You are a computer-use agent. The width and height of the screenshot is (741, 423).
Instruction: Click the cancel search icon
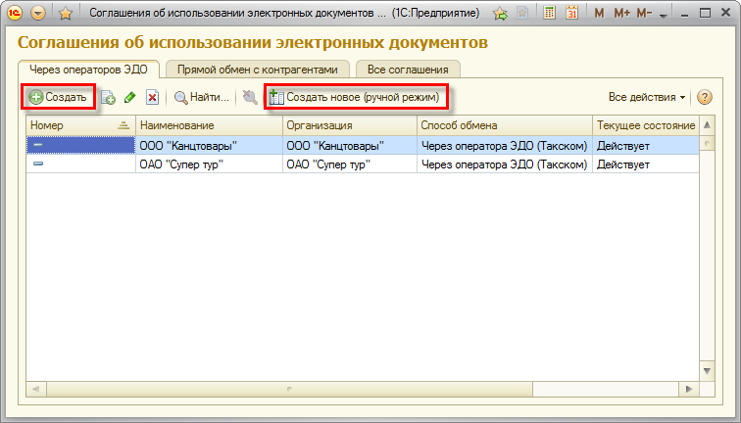[250, 97]
